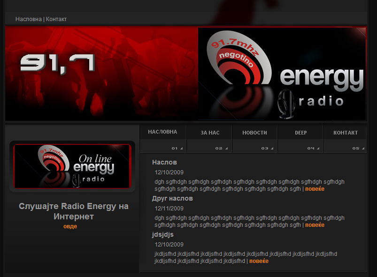Open the On line energy radio thumbnail

[72, 166]
